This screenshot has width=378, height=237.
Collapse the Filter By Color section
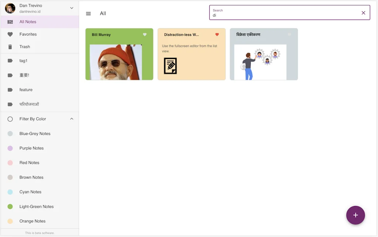point(72,119)
